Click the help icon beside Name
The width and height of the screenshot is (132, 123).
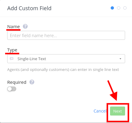(x=25, y=26)
